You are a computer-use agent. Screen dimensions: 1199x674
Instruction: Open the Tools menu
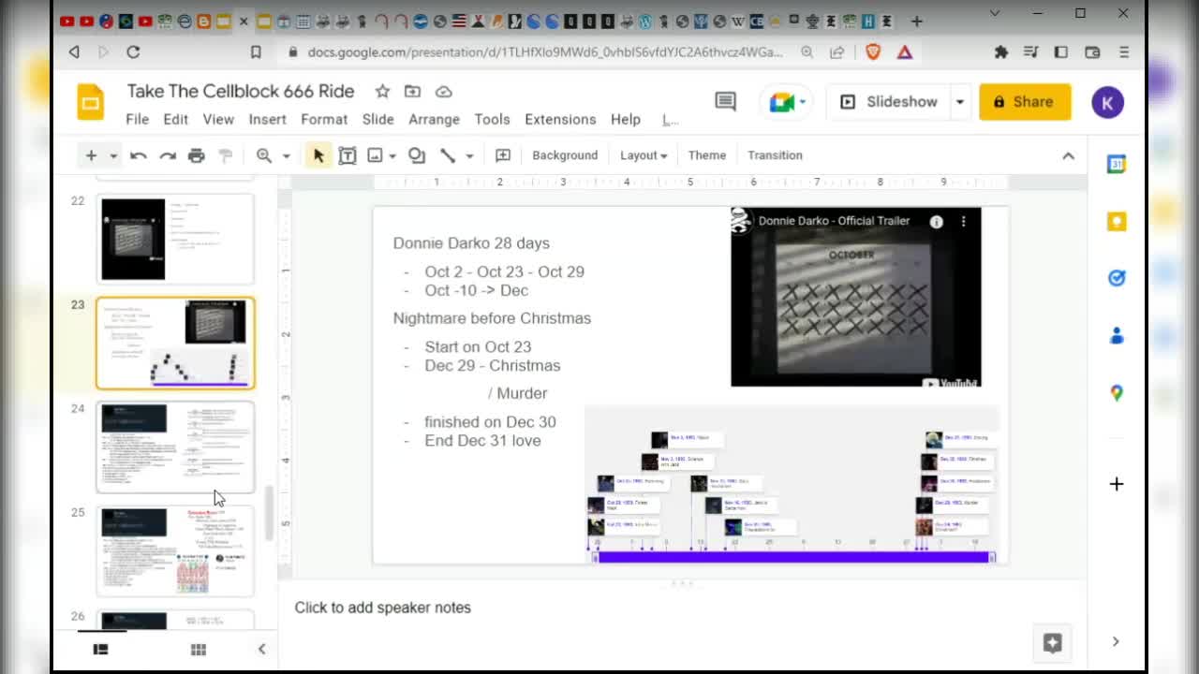(x=492, y=120)
